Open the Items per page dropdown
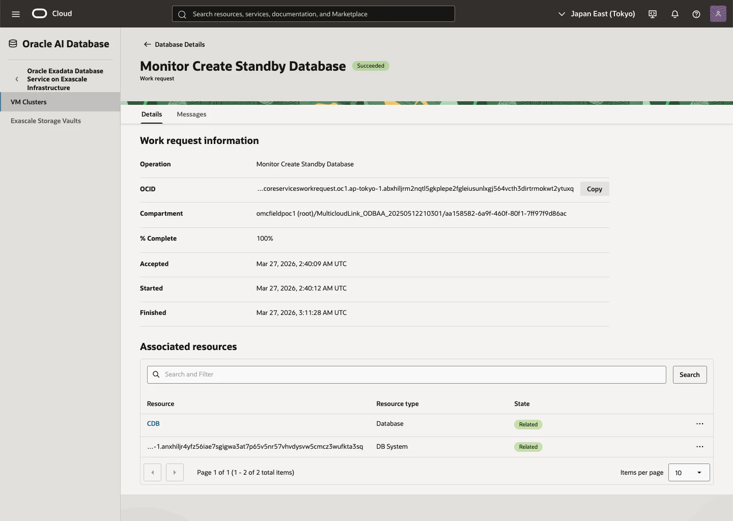Image resolution: width=733 pixels, height=521 pixels. [689, 473]
